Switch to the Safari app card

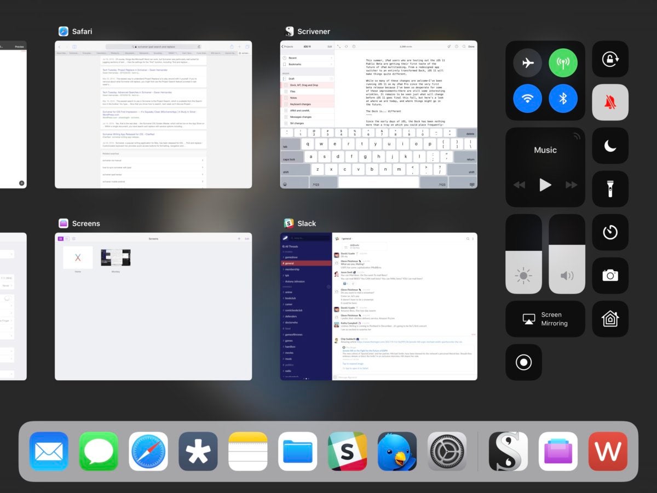point(153,114)
